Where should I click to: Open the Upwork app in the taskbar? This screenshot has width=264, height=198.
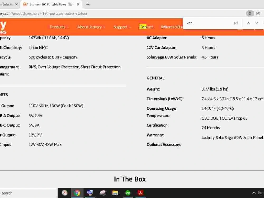(x=128, y=193)
